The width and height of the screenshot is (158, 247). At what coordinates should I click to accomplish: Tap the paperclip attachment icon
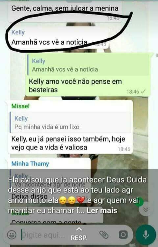[x=104, y=235]
